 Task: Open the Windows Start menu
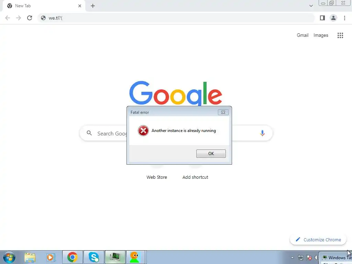coord(9,257)
